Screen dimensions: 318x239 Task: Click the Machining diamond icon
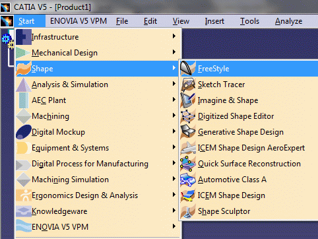pyautogui.click(x=24, y=116)
